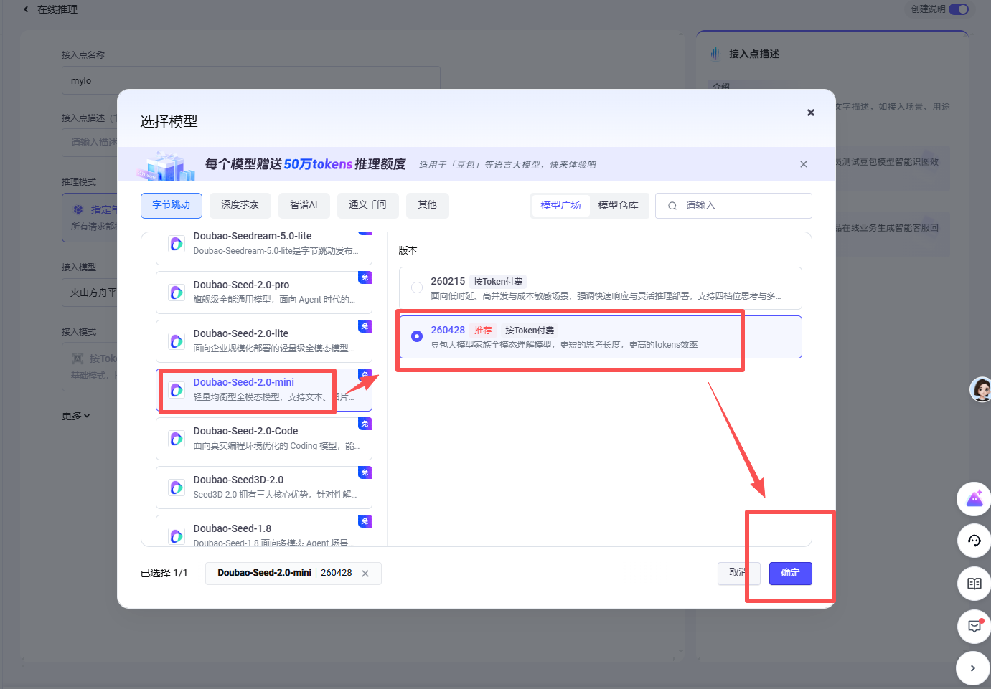Click the 推荐 tag on version 260428
This screenshot has width=991, height=689.
click(x=483, y=331)
